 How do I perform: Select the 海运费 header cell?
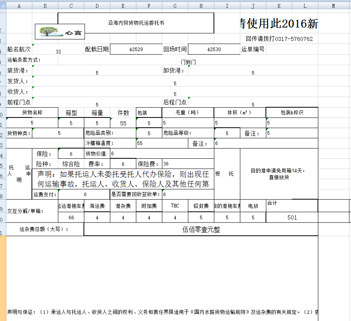tap(97, 206)
